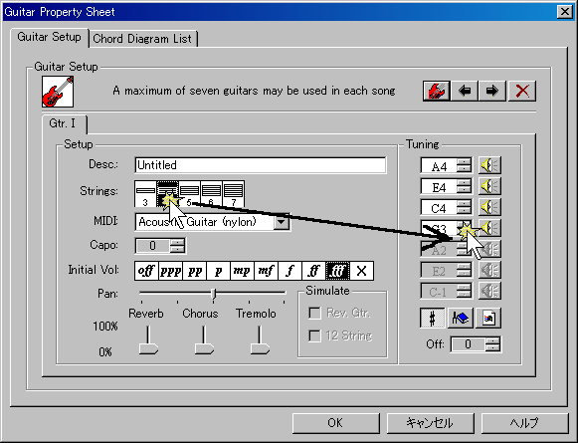Enable the 12 String checkbox
This screenshot has width=578, height=443.
pos(314,335)
